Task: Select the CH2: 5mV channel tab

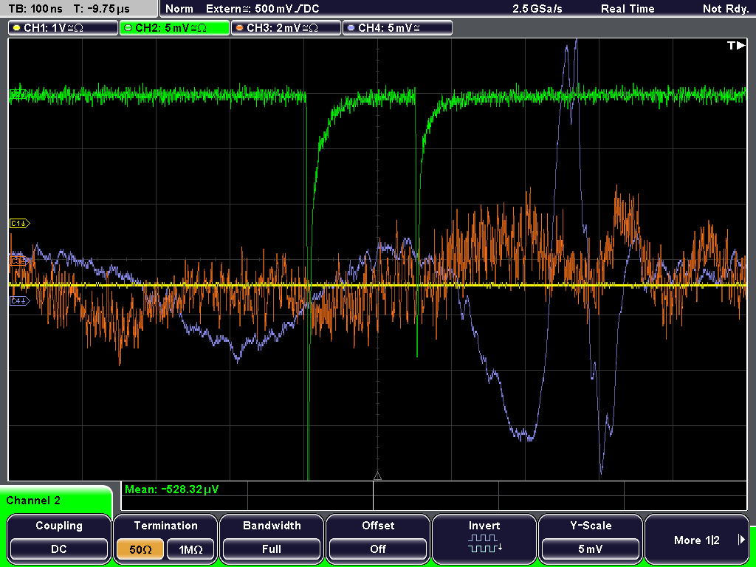Action: tap(174, 28)
